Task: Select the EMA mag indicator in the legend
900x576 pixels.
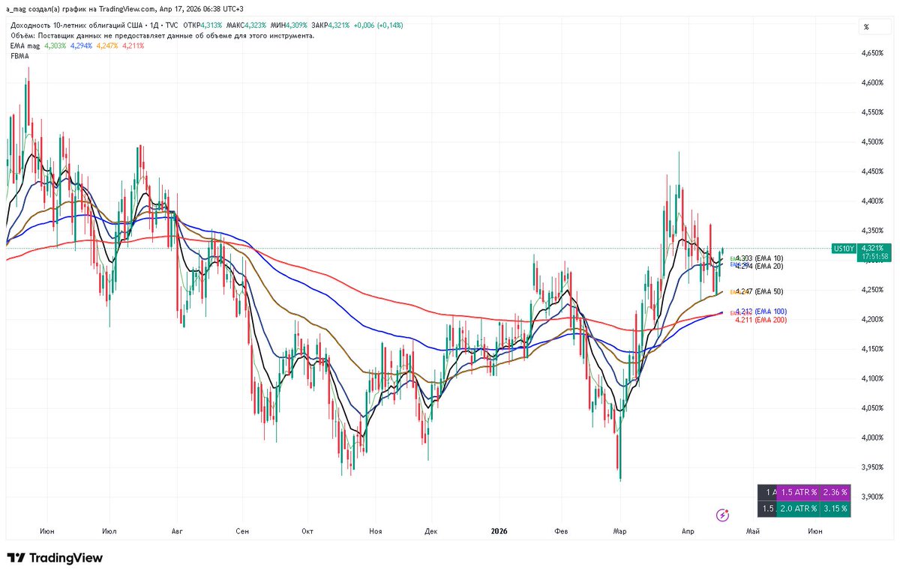Action: (x=27, y=45)
